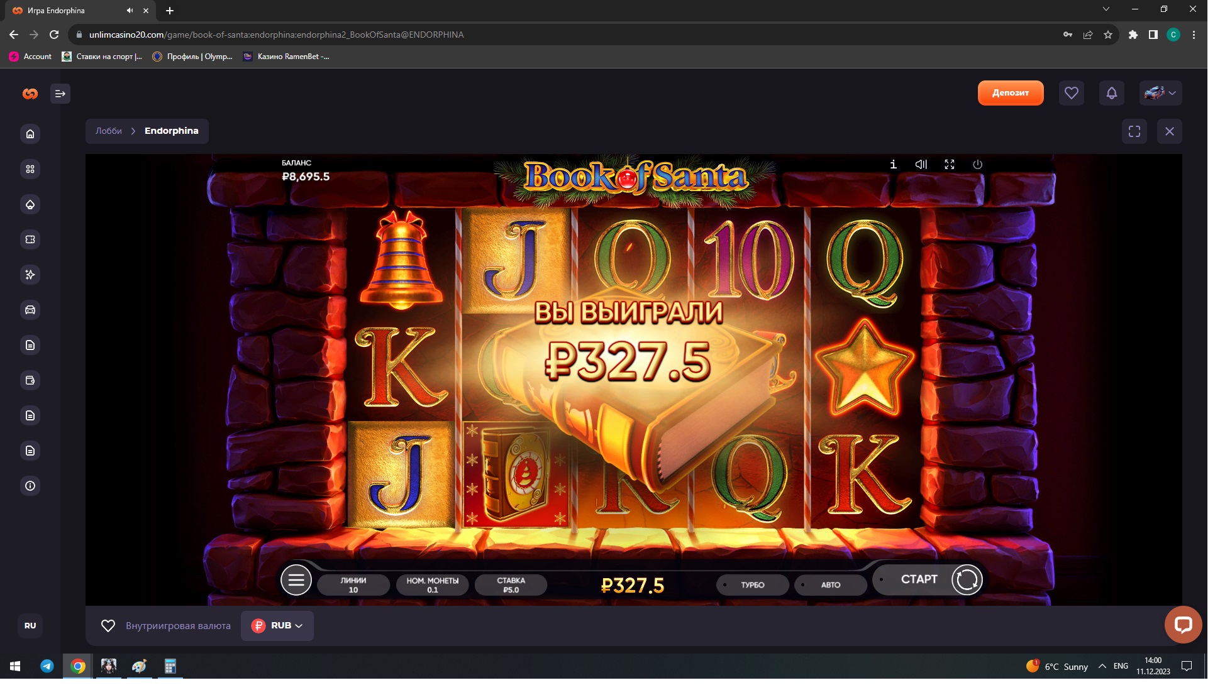Open the live chat support bubble
The height and width of the screenshot is (690, 1220).
pos(1182,624)
